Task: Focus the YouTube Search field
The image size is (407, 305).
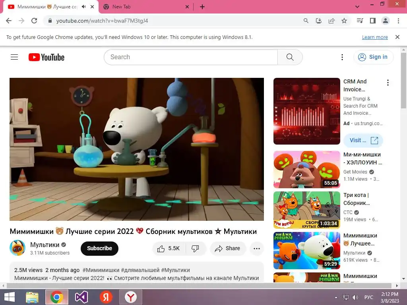Action: 191,57
